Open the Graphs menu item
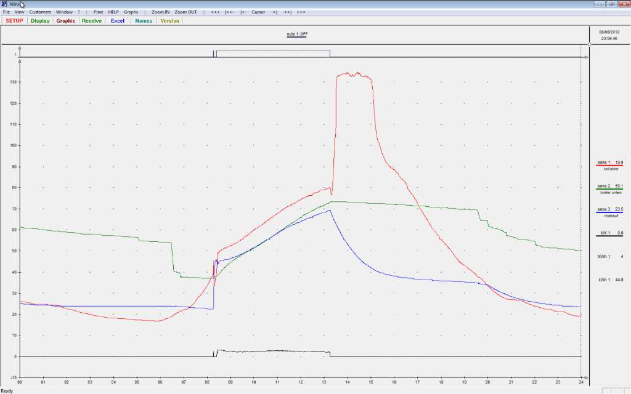The width and height of the screenshot is (631, 394). pyautogui.click(x=131, y=12)
